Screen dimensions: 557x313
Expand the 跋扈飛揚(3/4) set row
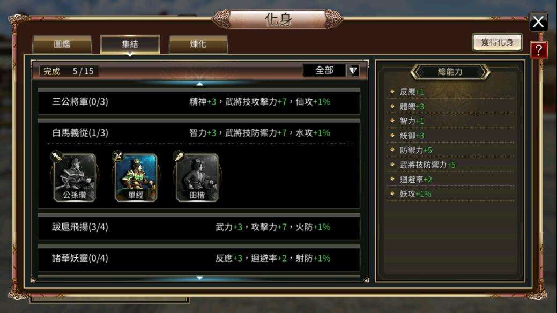[199, 227]
